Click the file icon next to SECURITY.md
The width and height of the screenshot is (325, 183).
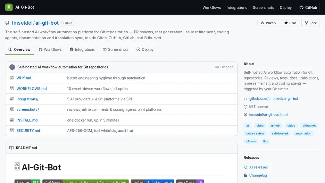pos(11,130)
